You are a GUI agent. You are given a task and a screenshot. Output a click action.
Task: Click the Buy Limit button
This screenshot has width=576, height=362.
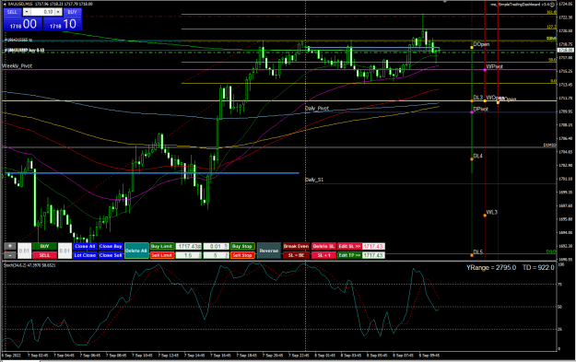coord(161,246)
